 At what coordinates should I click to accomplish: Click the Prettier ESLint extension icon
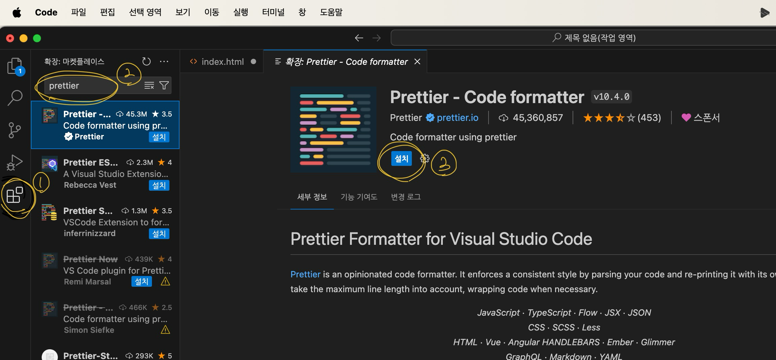coord(50,164)
